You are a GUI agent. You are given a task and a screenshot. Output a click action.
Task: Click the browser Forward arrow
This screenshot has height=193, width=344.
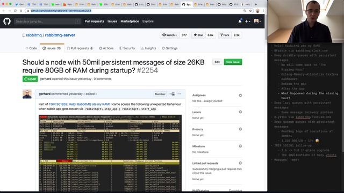point(10,11)
